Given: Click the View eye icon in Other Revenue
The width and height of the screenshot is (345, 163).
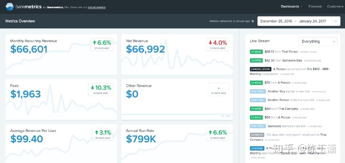Looking at the screenshot, I should click(x=223, y=116).
